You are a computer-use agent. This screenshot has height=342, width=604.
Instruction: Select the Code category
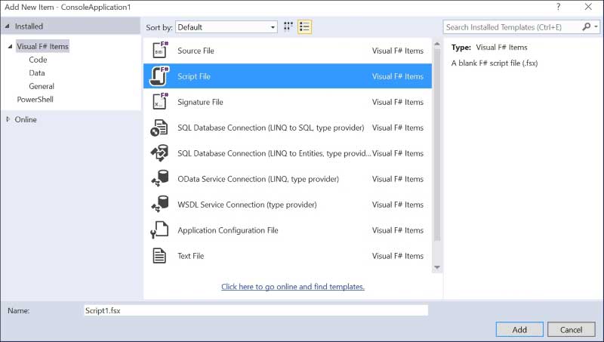(38, 60)
